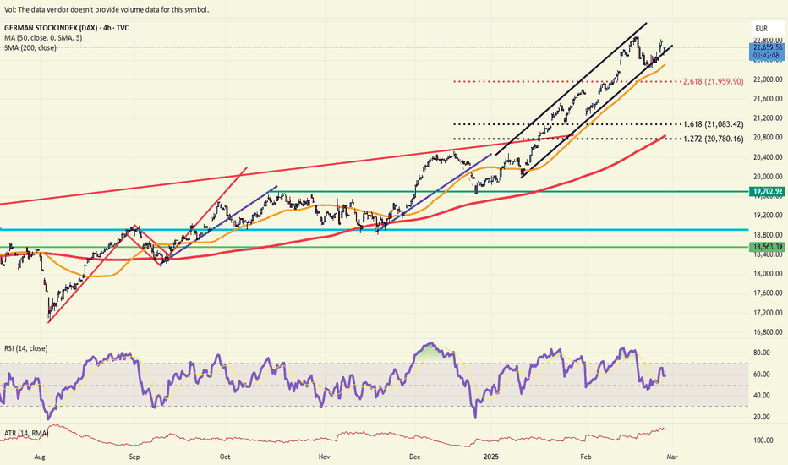The width and height of the screenshot is (788, 465).
Task: Click the ATR 100.00 scale value
Action: tap(763, 440)
